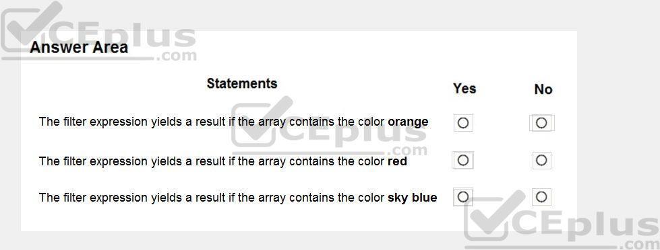The width and height of the screenshot is (660, 250).
Task: Click the bold word red
Action: pyautogui.click(x=397, y=161)
